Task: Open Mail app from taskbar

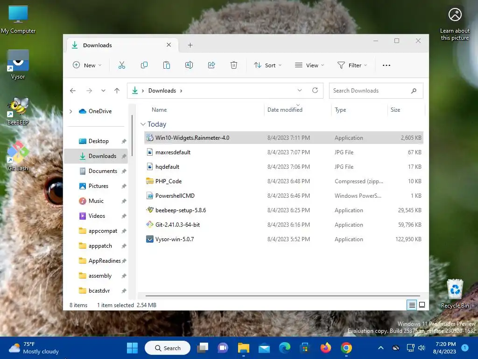Action: click(264, 348)
